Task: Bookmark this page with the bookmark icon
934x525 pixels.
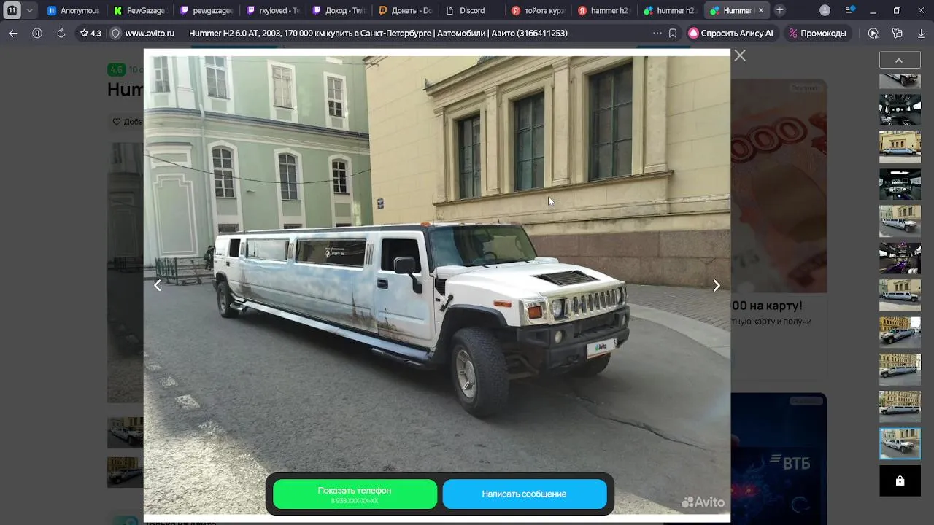Action: 673,34
